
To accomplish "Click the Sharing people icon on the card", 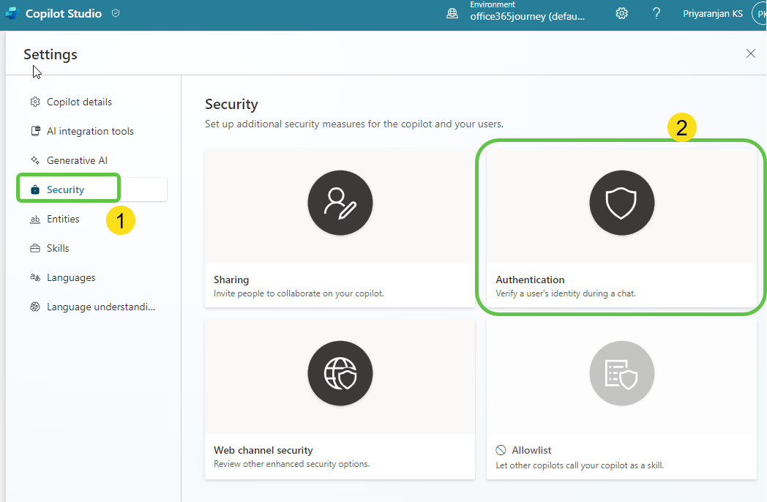I will click(340, 203).
